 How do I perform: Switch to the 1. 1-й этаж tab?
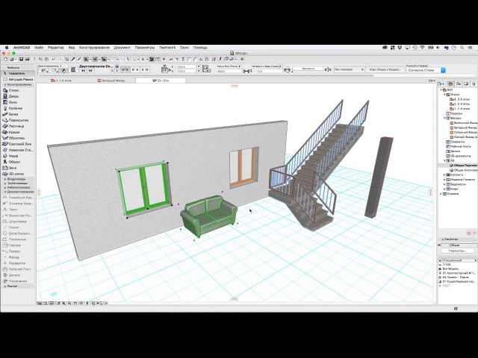click(x=61, y=81)
